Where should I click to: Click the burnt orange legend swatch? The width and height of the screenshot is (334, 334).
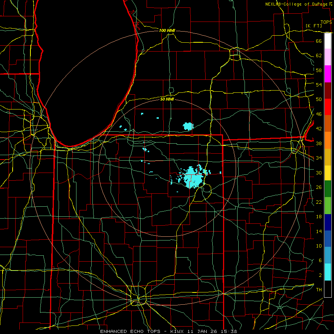point(328,124)
